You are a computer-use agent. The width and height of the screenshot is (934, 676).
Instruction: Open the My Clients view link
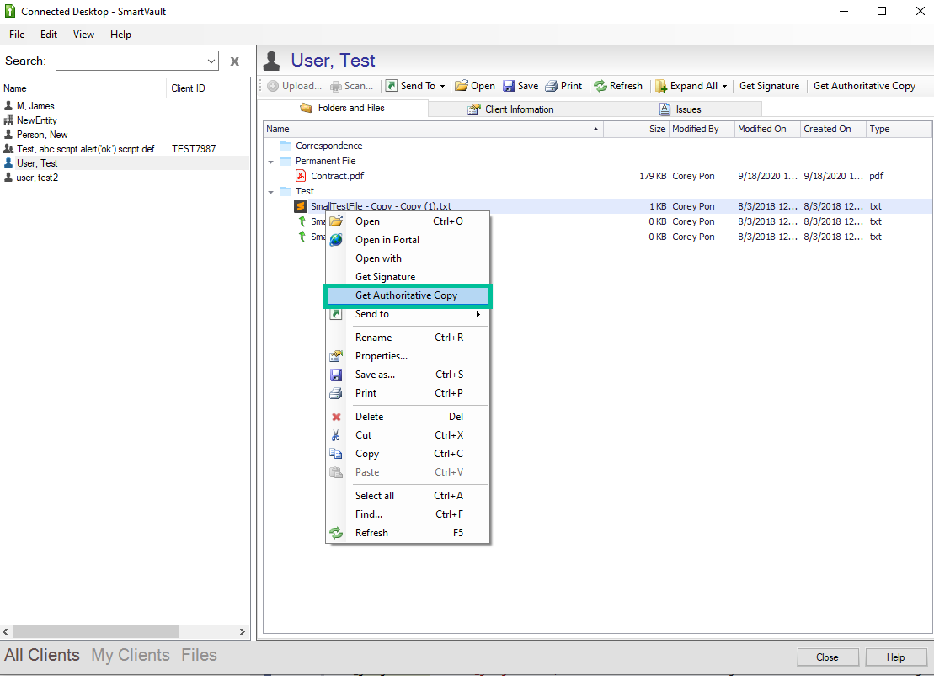[x=131, y=655]
